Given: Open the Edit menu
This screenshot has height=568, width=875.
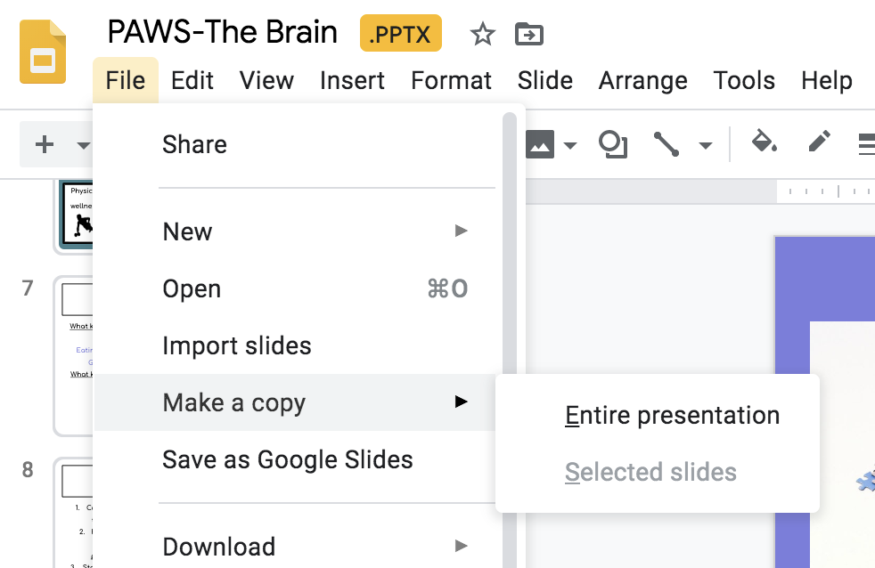Looking at the screenshot, I should (192, 80).
